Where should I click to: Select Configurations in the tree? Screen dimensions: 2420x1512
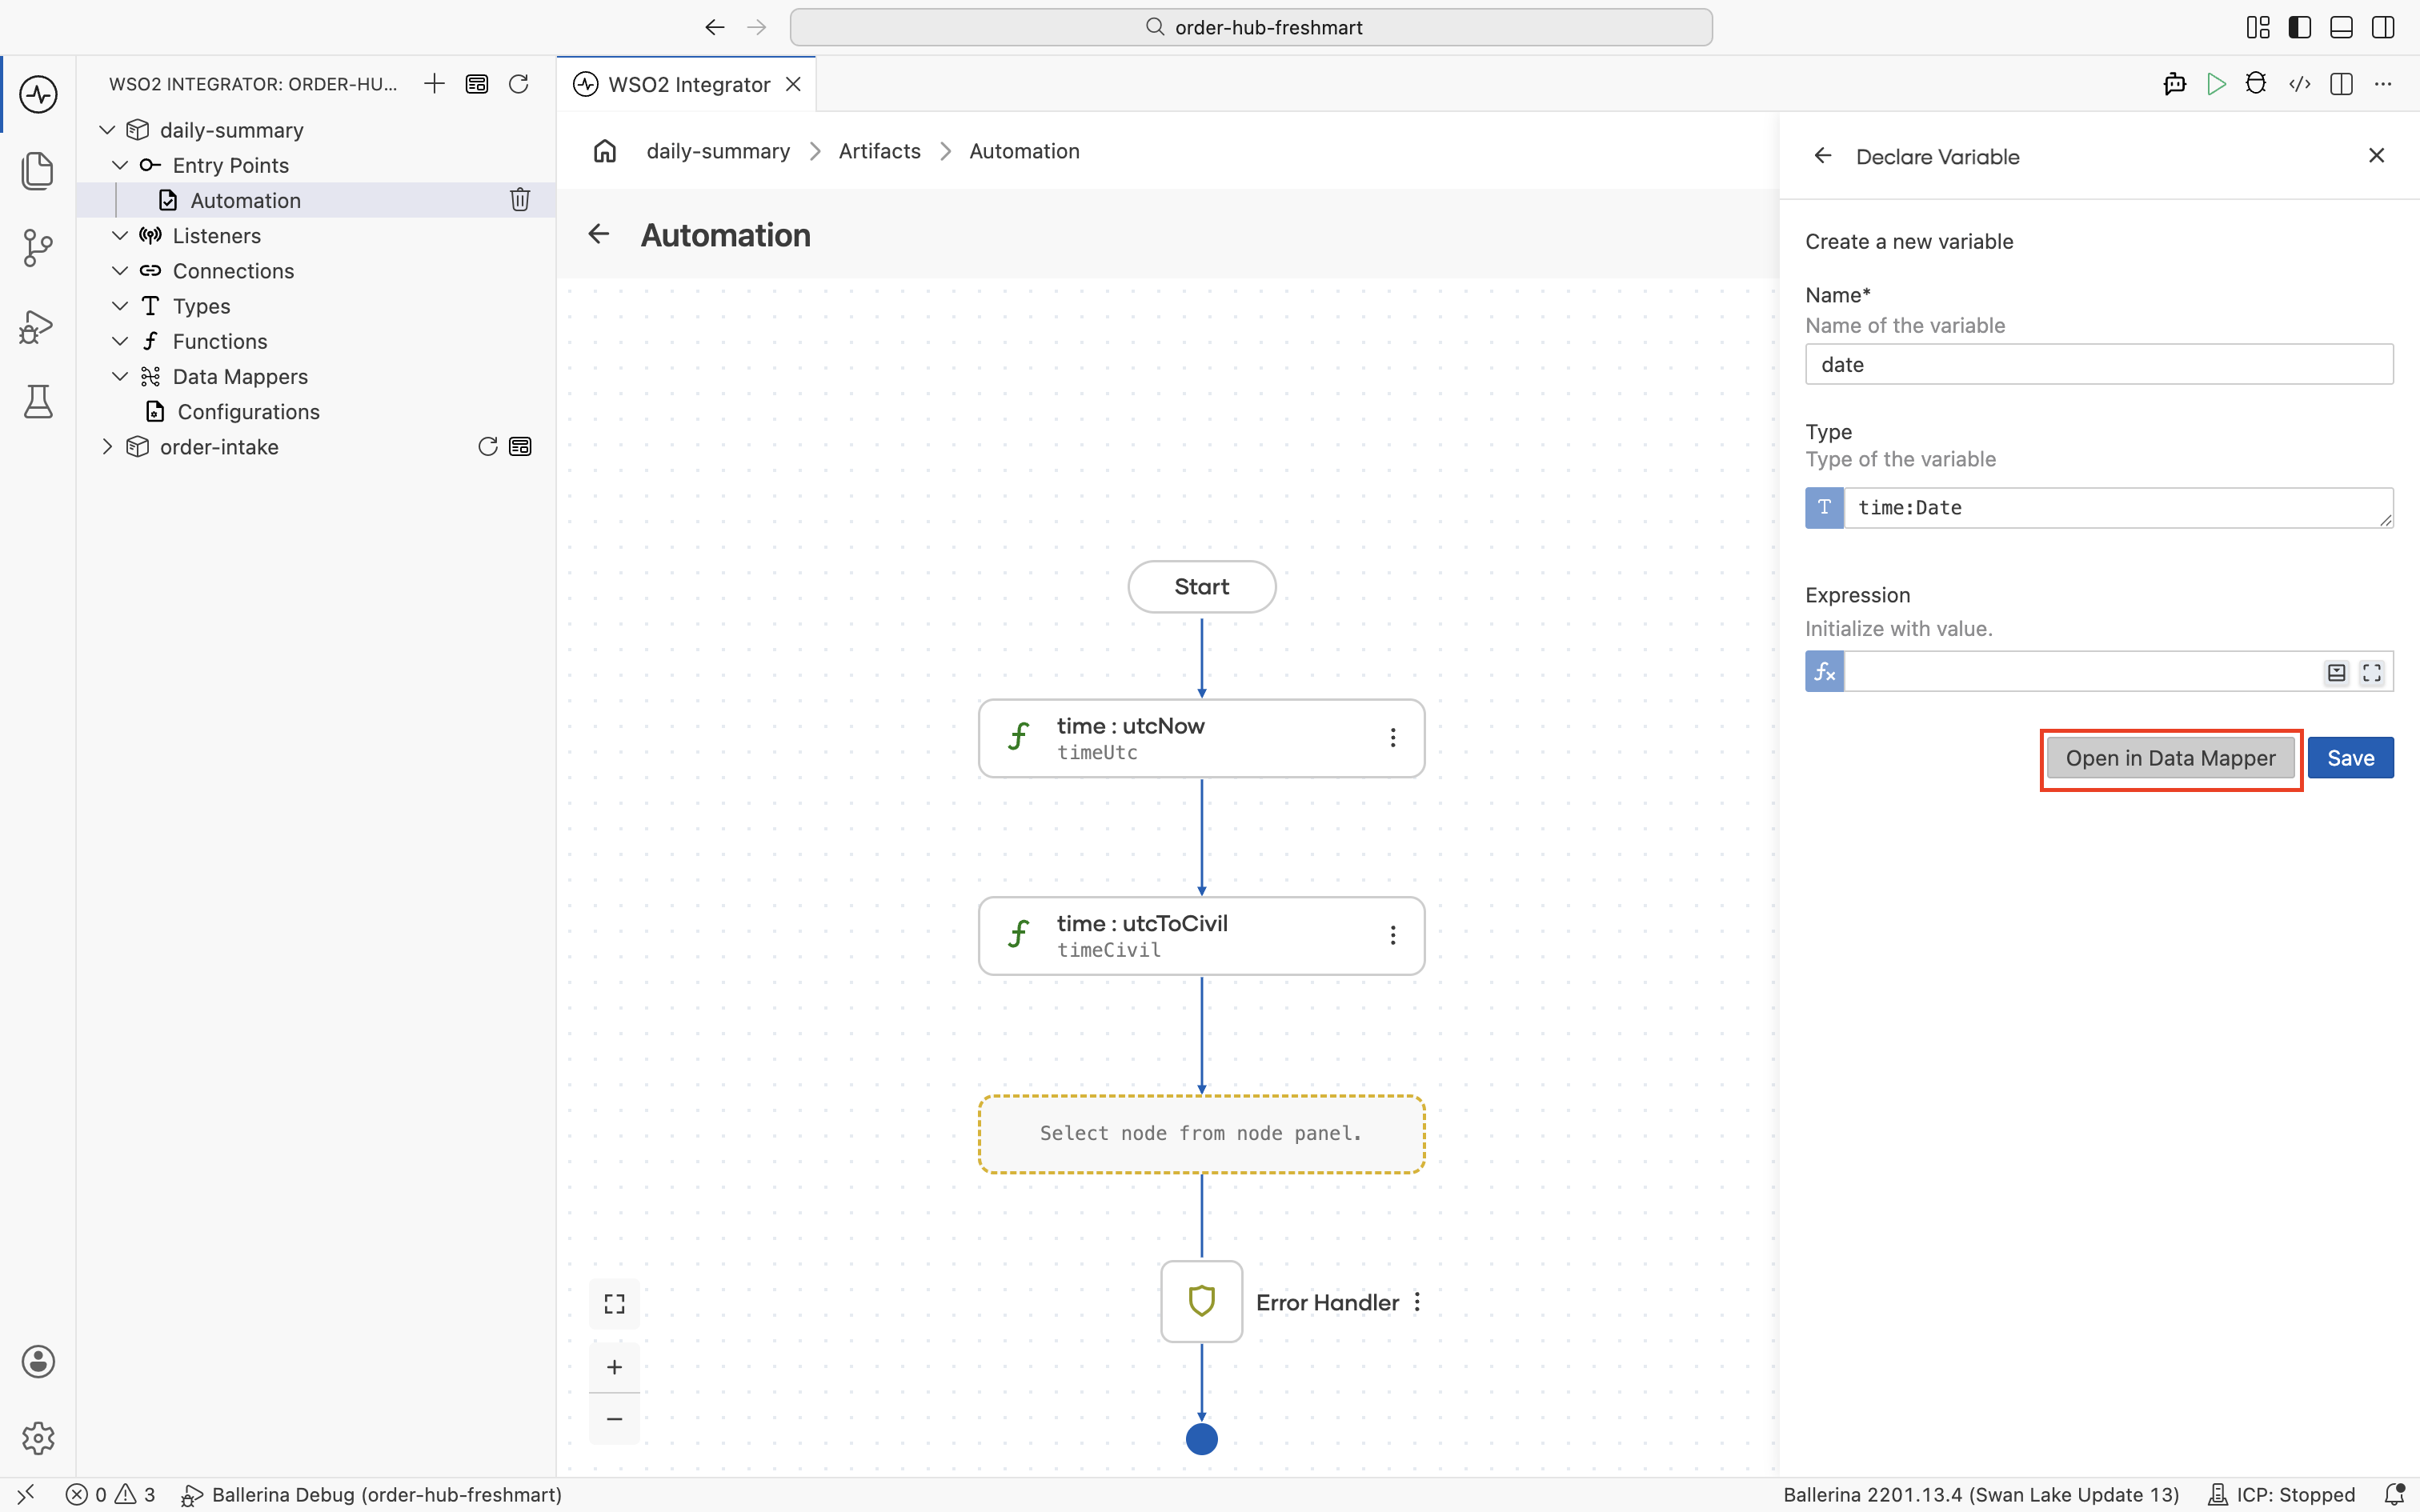pos(248,412)
